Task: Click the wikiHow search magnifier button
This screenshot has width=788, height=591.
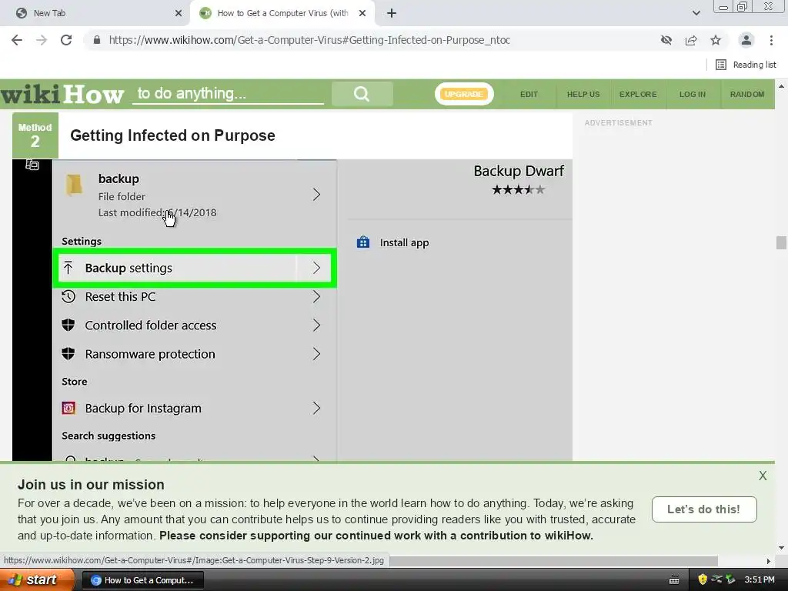Action: pyautogui.click(x=362, y=94)
